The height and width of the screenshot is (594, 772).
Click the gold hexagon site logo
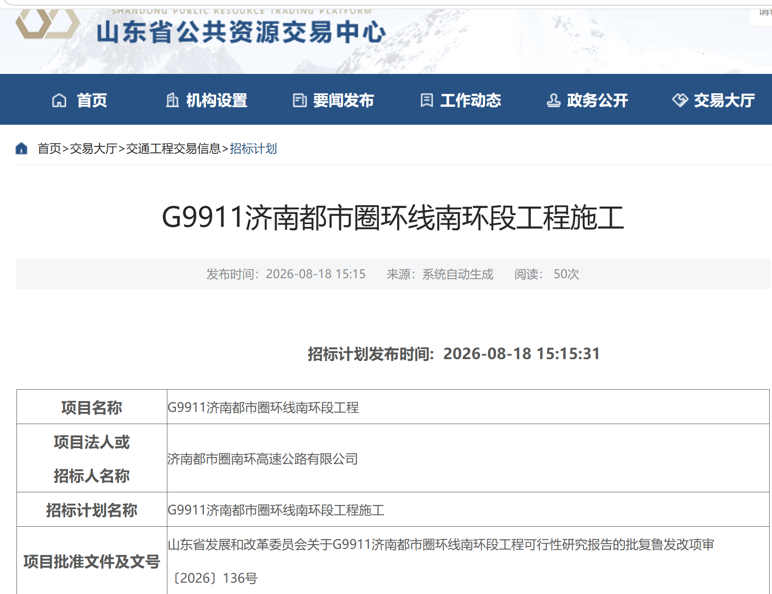tap(47, 24)
